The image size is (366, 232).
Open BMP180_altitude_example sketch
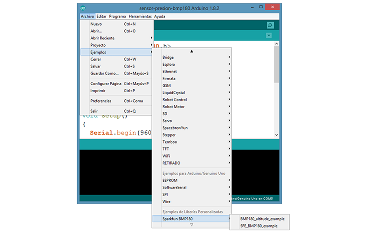[x=262, y=219]
